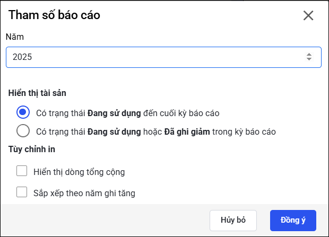Click the Năm field label
Screen dimensions: 329x237
[15, 37]
